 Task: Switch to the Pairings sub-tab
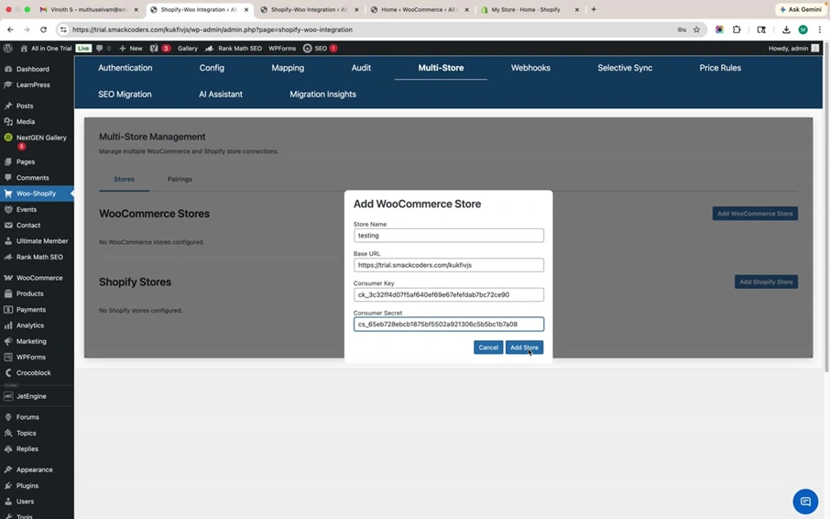(180, 180)
